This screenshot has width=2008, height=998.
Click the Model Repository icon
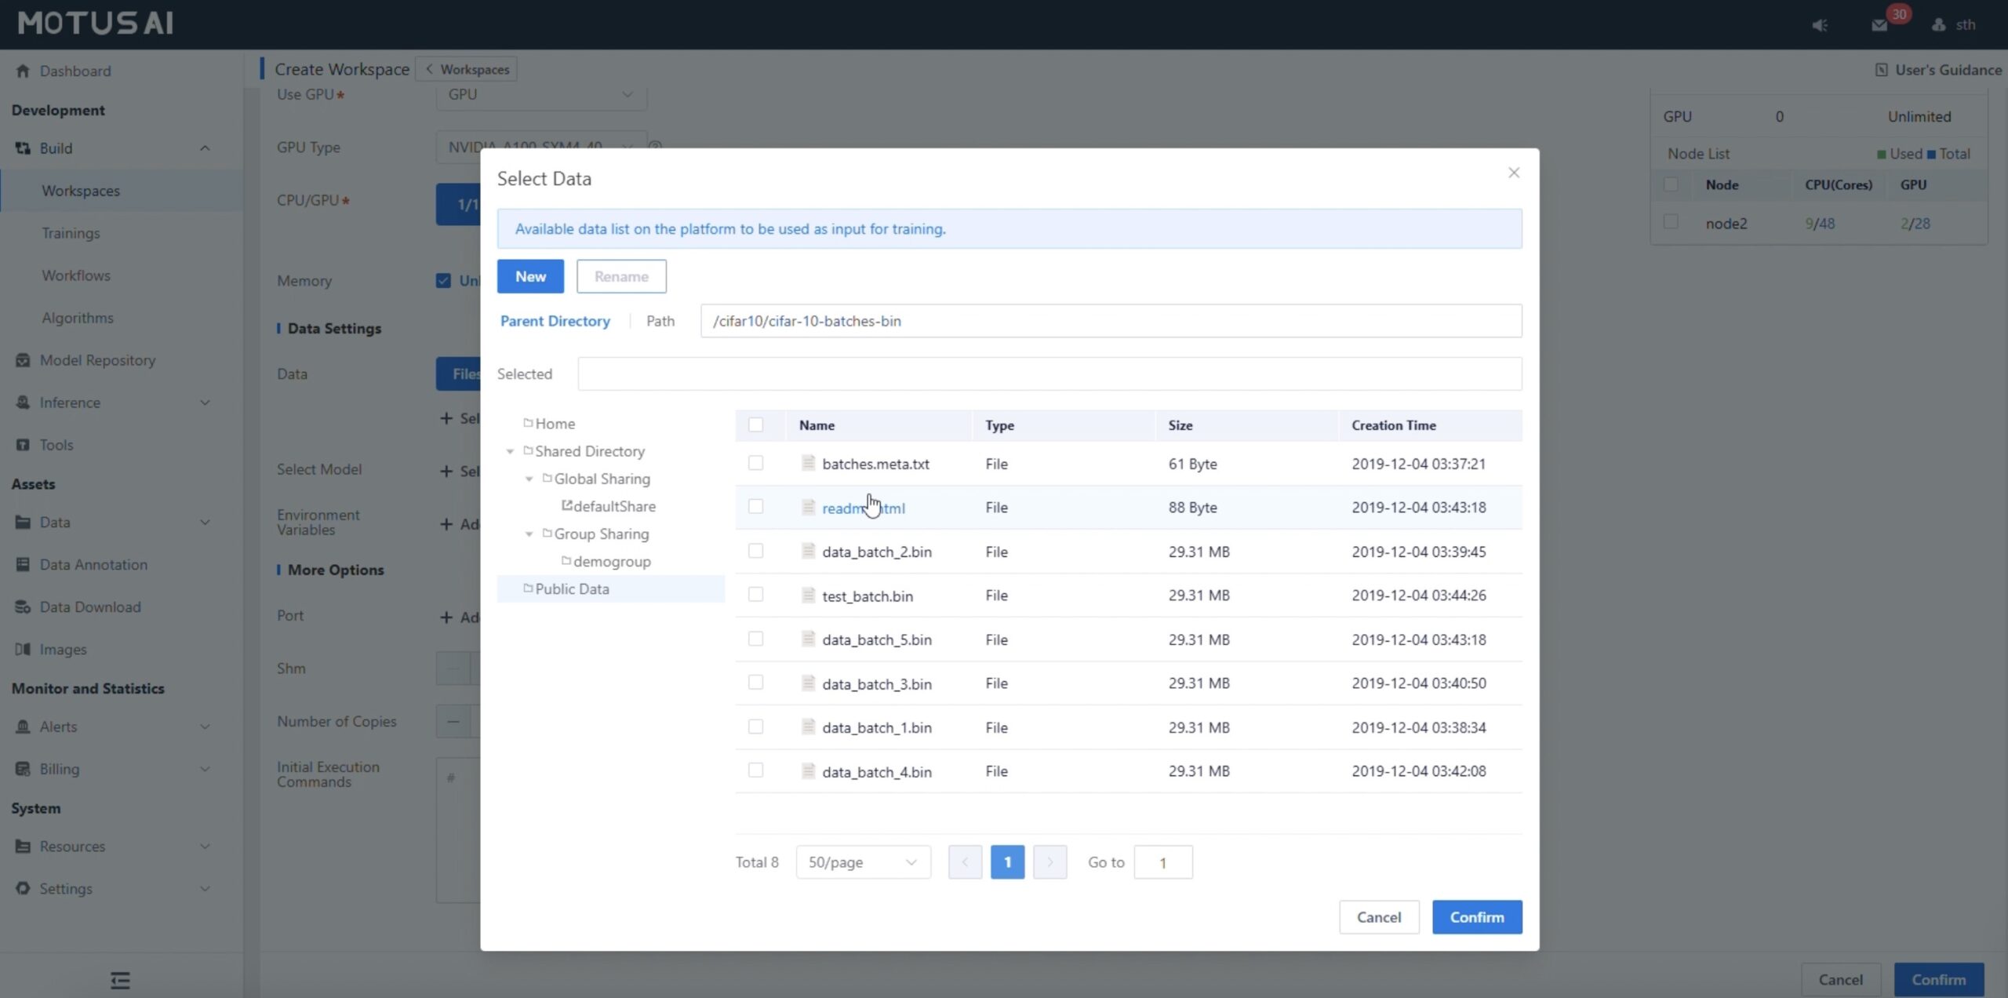[23, 360]
